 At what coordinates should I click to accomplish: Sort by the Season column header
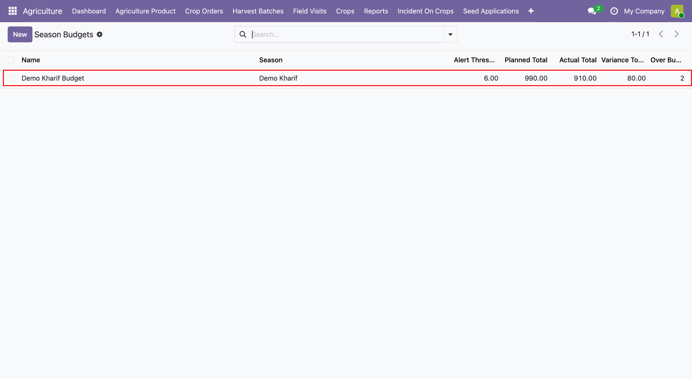click(271, 60)
